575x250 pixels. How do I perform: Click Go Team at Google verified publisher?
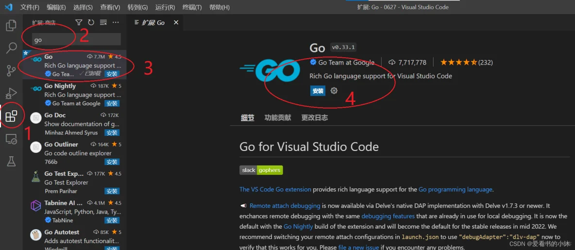[x=342, y=62]
